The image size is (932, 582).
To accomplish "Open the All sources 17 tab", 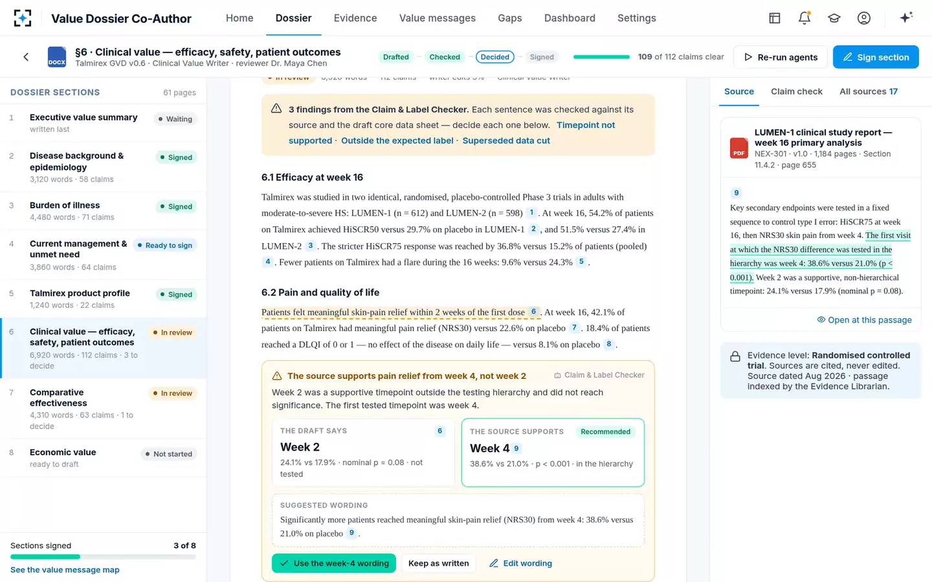I will (x=869, y=92).
